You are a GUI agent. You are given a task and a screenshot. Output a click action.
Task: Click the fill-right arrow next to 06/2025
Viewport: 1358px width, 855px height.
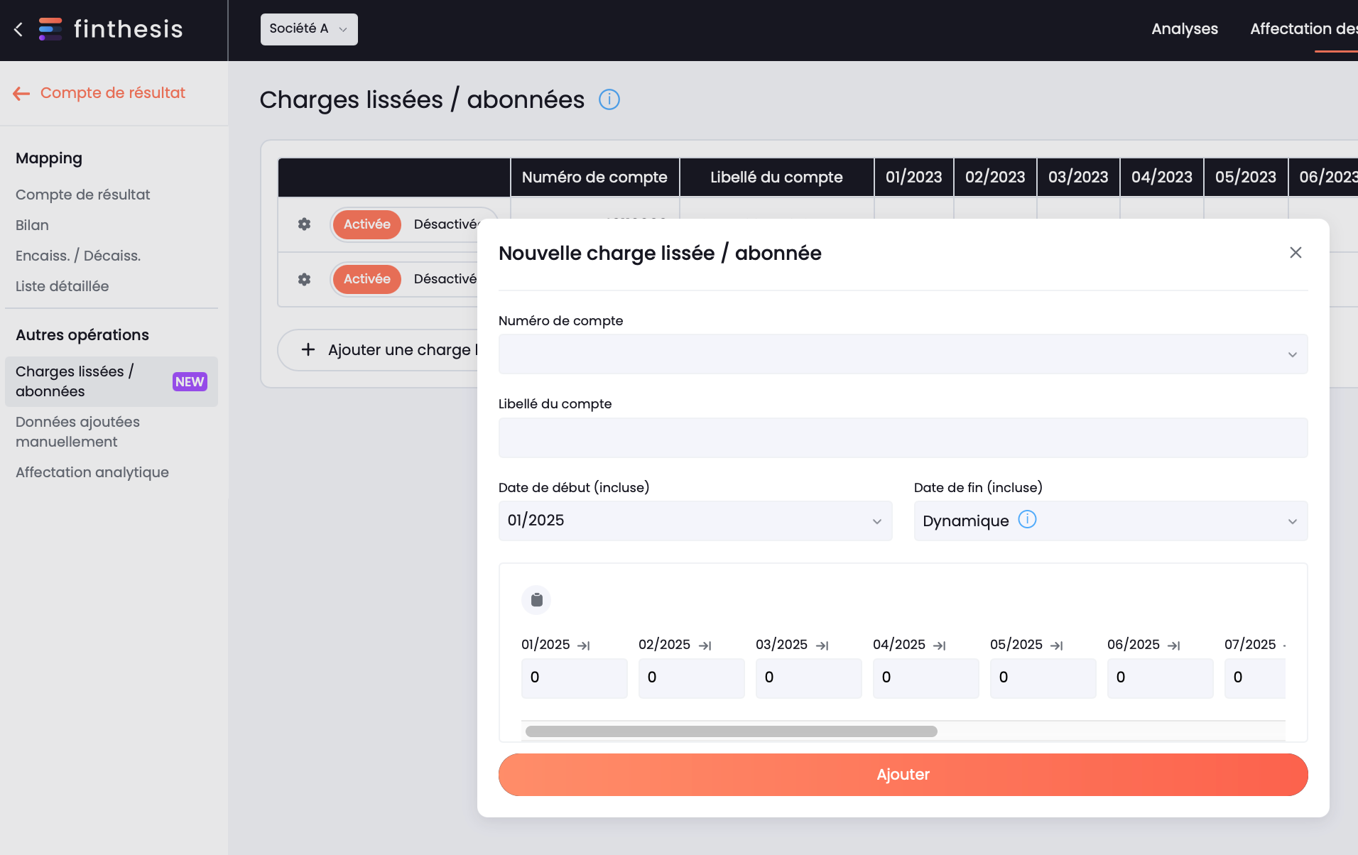click(x=1174, y=646)
